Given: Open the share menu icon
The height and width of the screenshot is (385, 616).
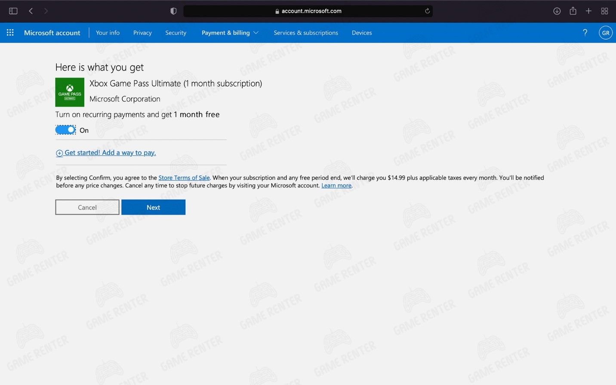Looking at the screenshot, I should (573, 11).
